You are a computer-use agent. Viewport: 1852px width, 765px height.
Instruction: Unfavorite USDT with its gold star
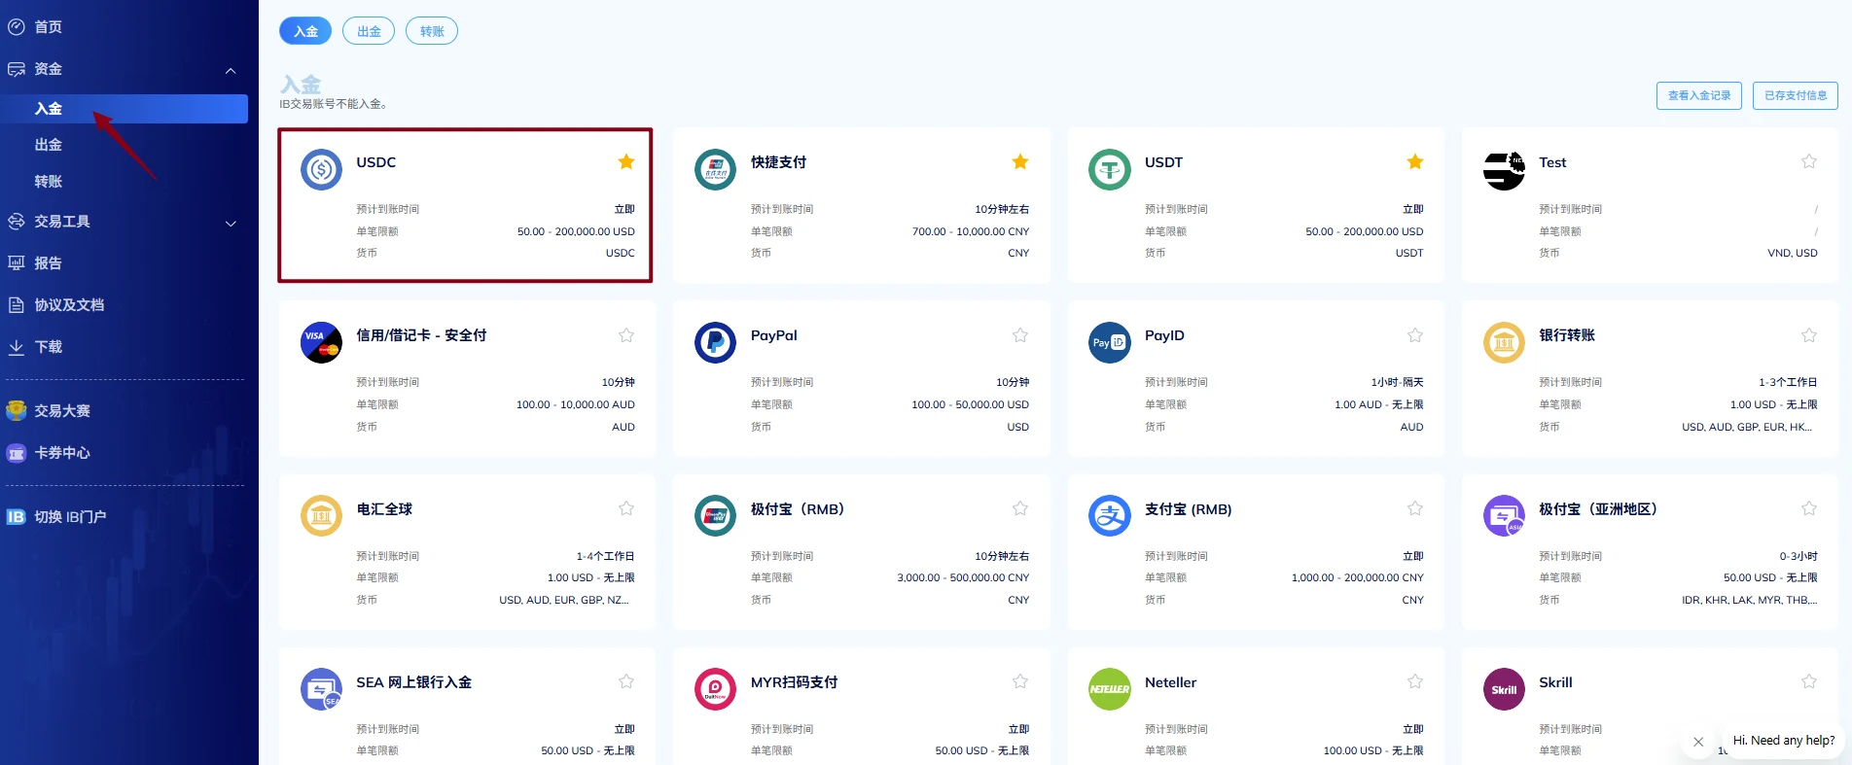[1415, 161]
